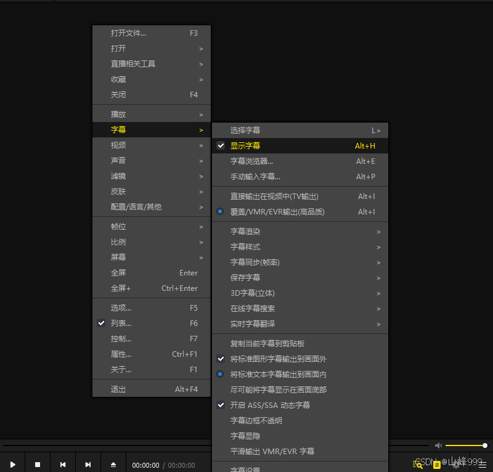Open 属性... menu entry
493x472 pixels.
coord(152,354)
